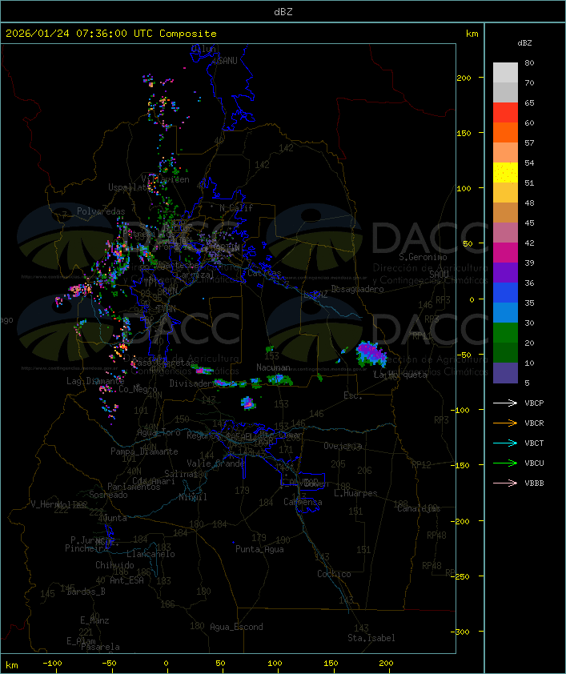Select the pink VBBB arrow icon
The width and height of the screenshot is (566, 674).
tap(506, 483)
